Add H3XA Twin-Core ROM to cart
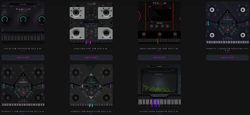 click(91, 58)
